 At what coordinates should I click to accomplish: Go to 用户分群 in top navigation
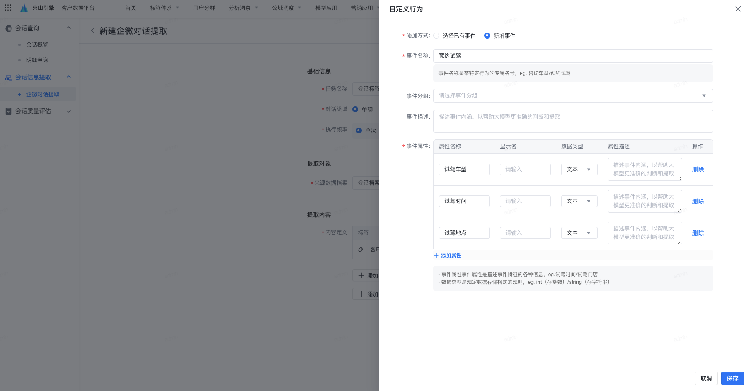(x=204, y=8)
